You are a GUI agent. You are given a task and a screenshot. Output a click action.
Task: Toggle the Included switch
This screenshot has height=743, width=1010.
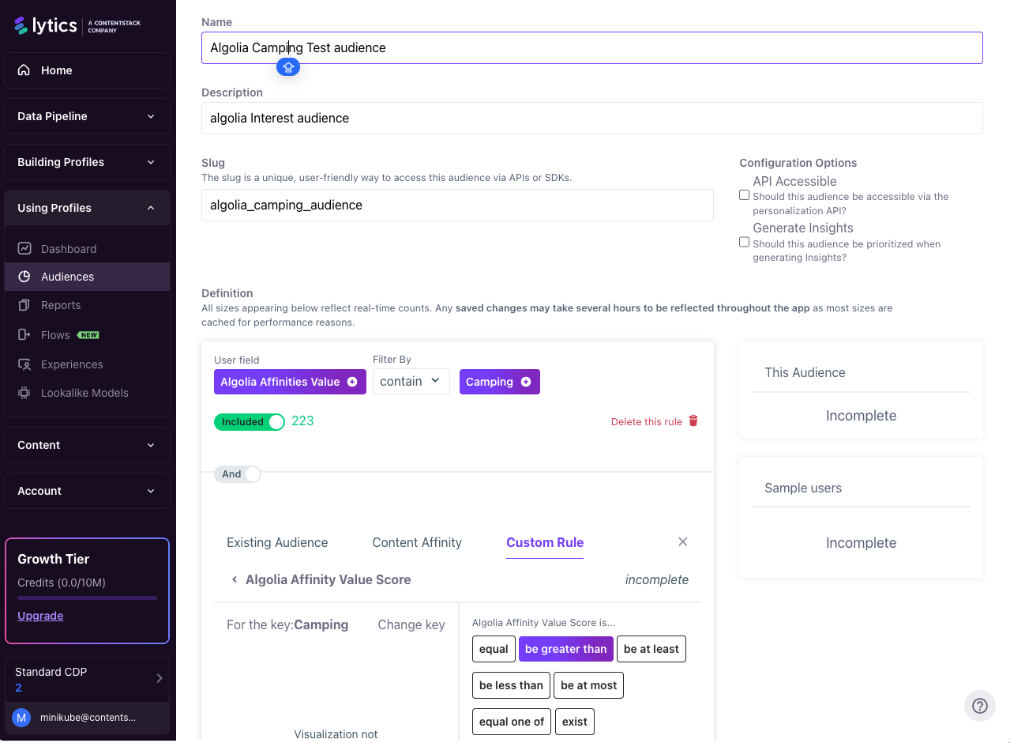click(x=250, y=422)
